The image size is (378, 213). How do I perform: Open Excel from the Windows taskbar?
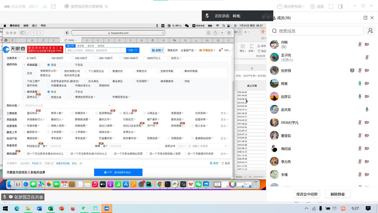point(50,208)
